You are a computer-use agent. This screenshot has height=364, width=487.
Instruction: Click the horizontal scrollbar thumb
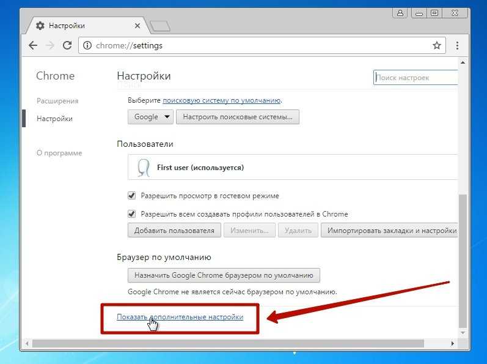tap(228, 343)
